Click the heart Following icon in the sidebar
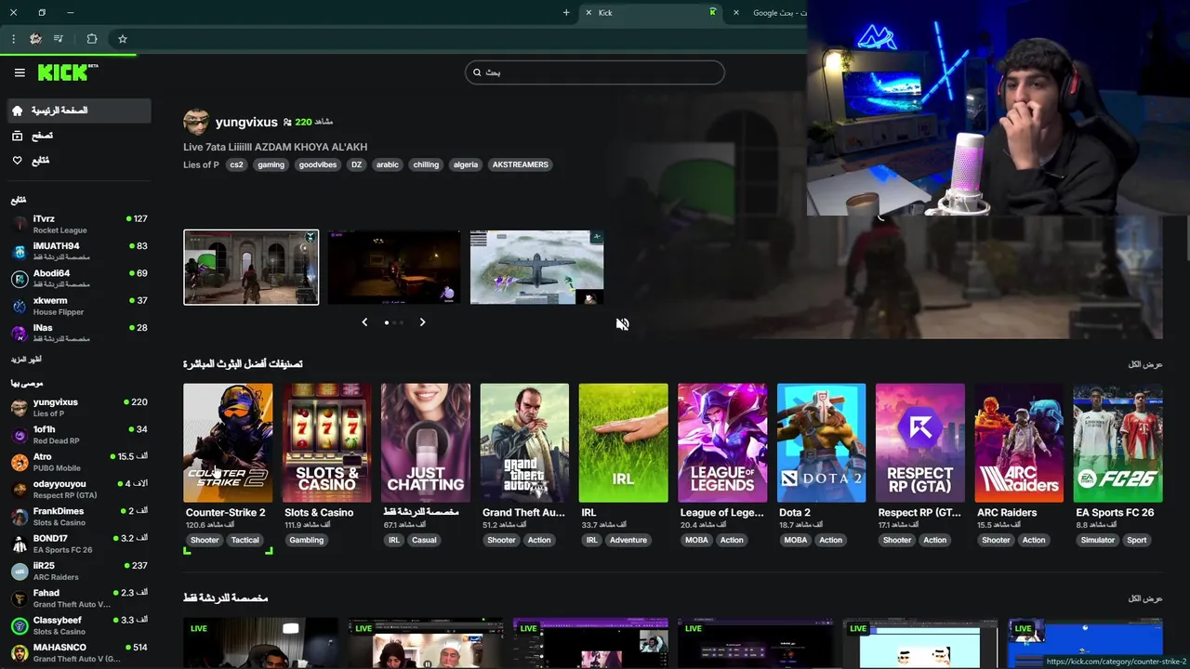The height and width of the screenshot is (669, 1190). 17,161
